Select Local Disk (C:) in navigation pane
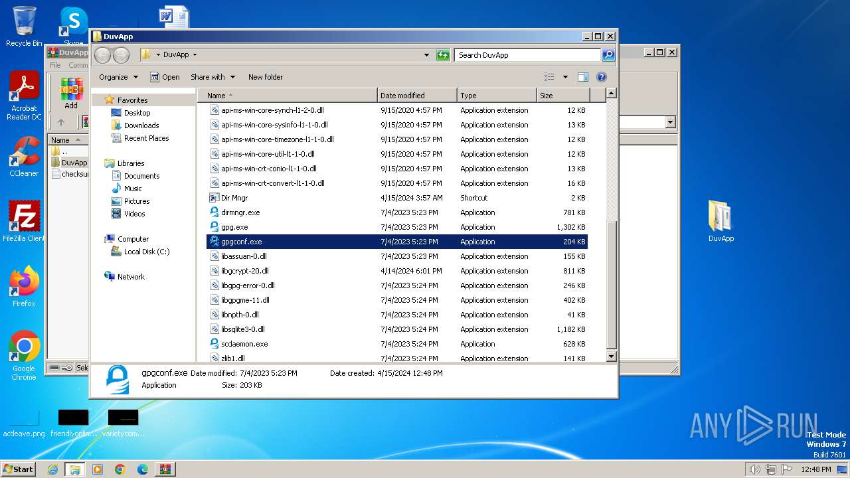The image size is (850, 478). [147, 252]
